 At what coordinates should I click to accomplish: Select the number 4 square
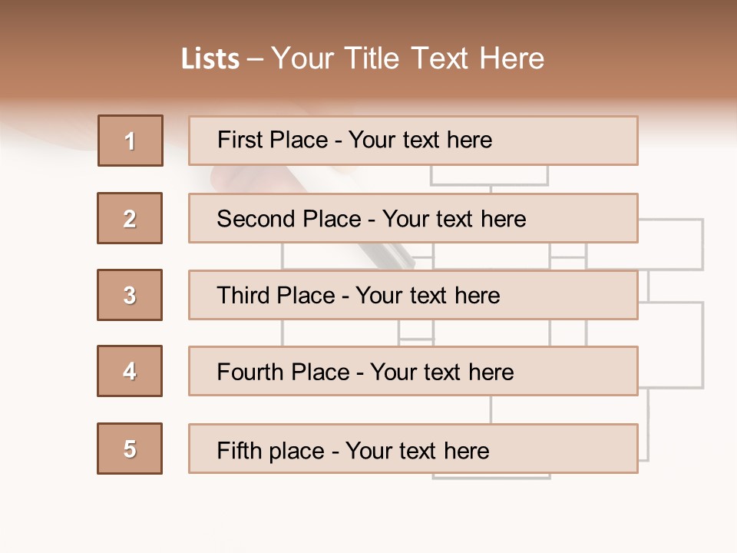(130, 371)
